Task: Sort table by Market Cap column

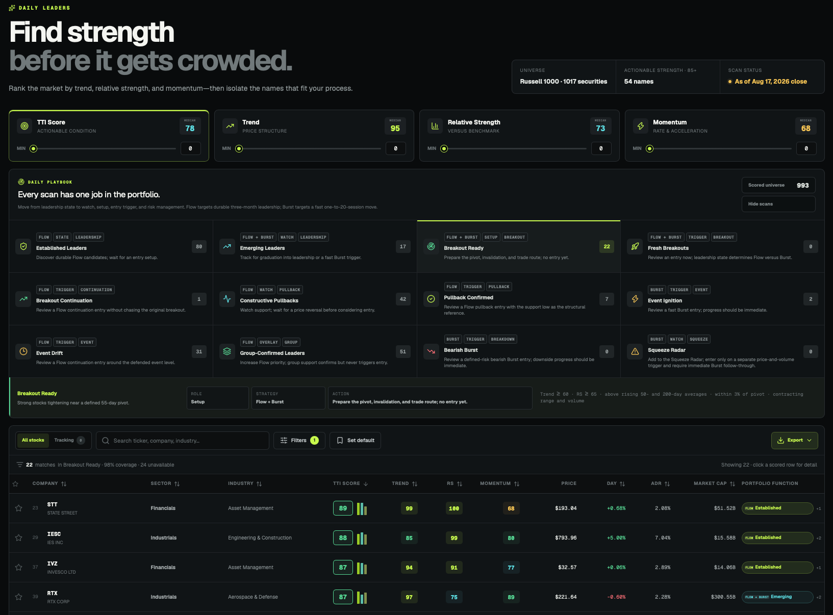Action: coord(714,483)
